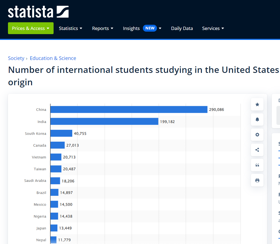This screenshot has height=244, width=280.
Task: Open Prices & Access dropdown button
Action: pos(31,28)
